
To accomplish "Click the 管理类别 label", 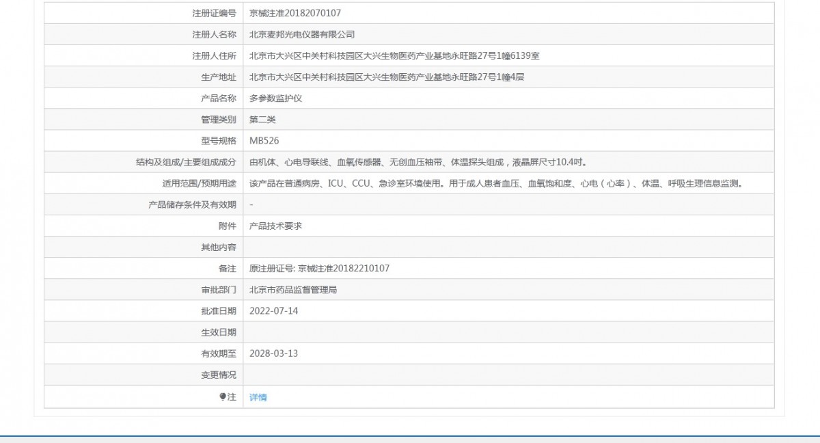I will point(219,120).
